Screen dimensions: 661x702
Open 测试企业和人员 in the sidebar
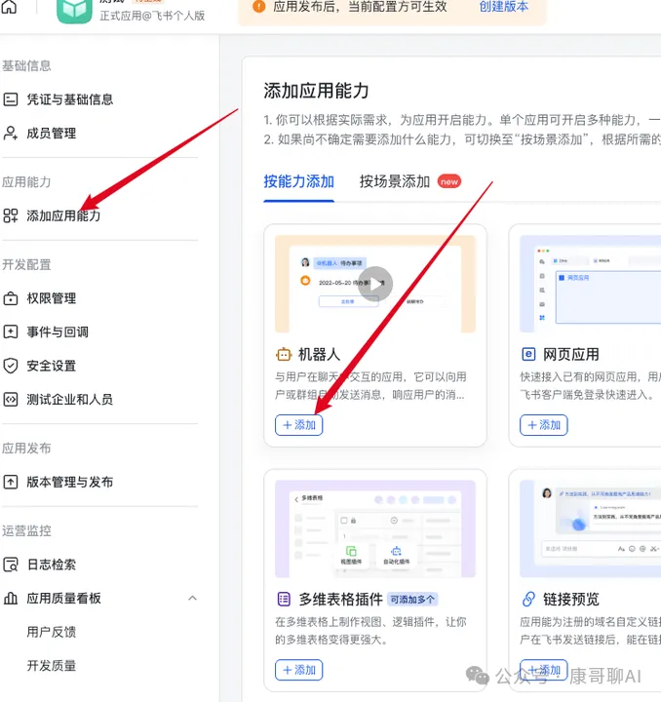coord(70,399)
